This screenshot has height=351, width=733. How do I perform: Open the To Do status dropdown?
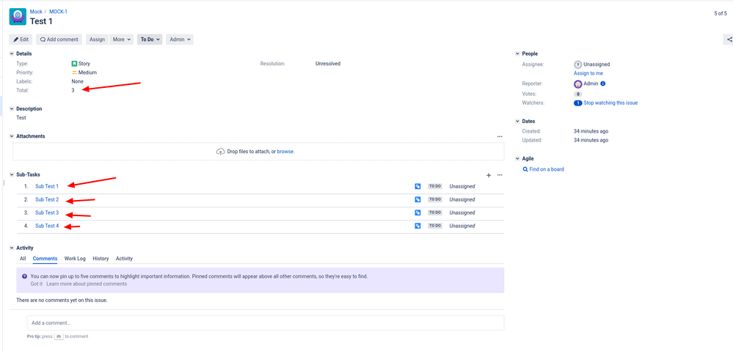pos(150,40)
